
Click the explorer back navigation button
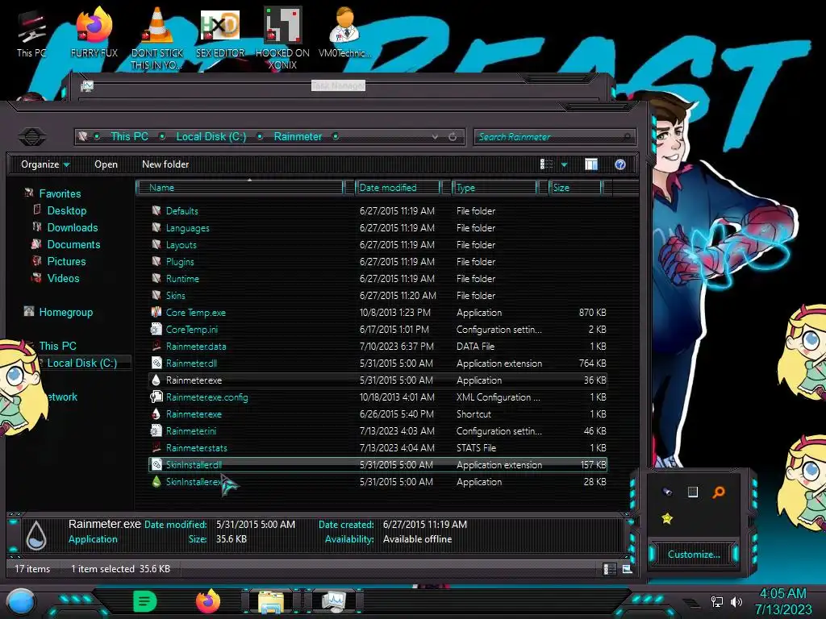pyautogui.click(x=32, y=137)
